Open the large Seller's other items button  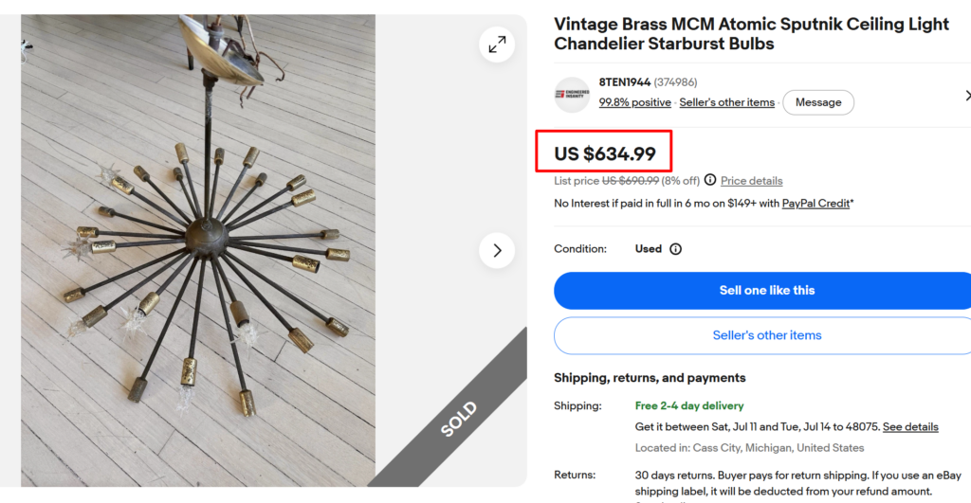(766, 335)
